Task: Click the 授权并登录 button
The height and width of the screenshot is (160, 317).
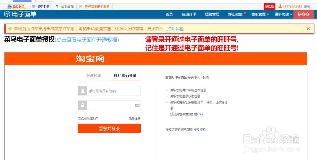Action: pos(109,129)
